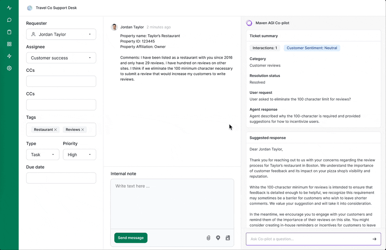
Task: Insert location using the pin icon
Action: coord(218,238)
